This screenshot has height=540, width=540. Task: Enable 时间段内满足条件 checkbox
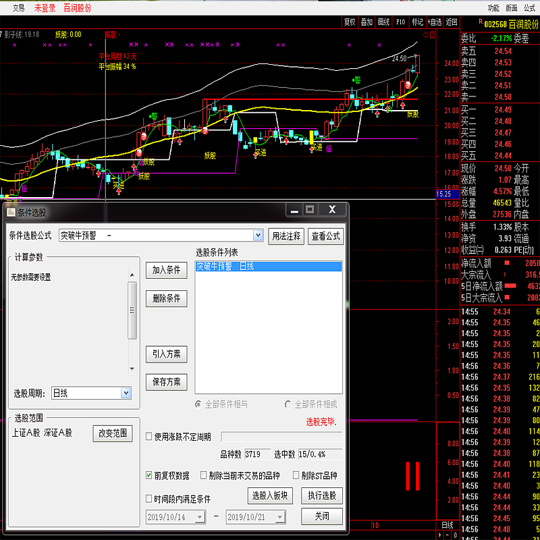(148, 498)
